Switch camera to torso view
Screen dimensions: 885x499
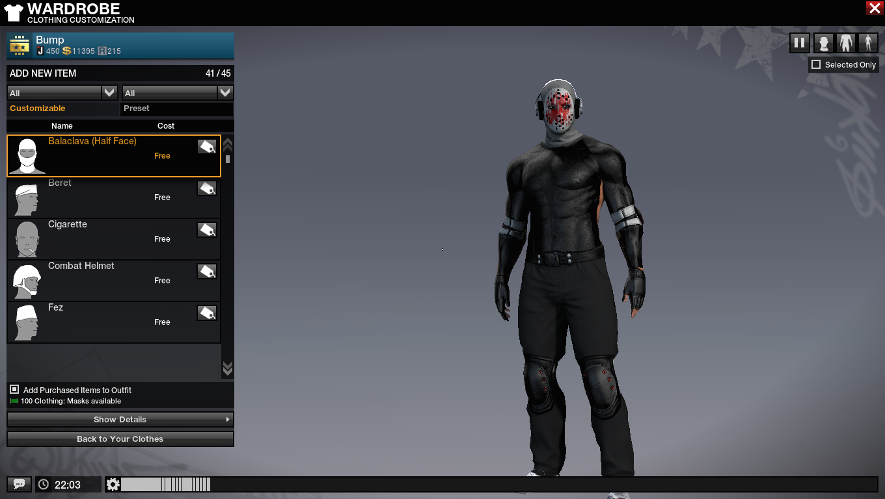tap(845, 43)
